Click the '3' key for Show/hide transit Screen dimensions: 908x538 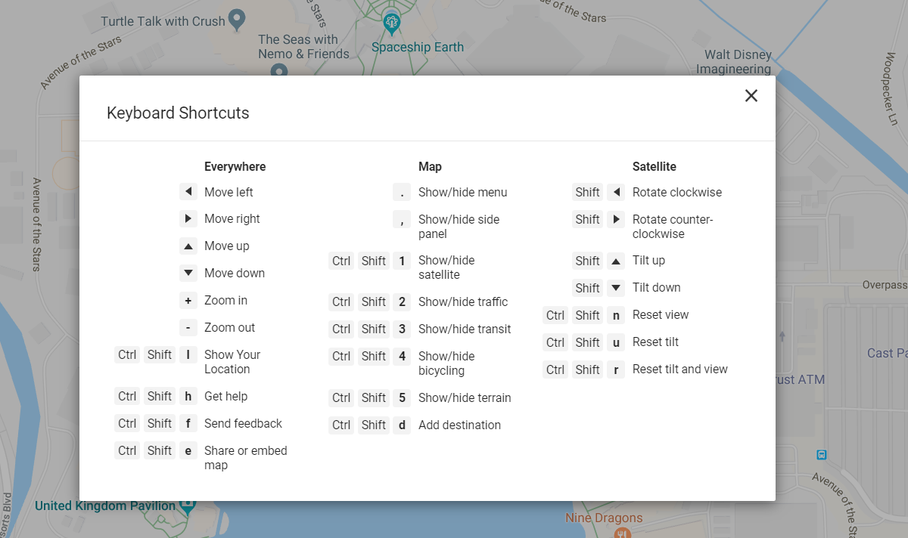point(402,329)
